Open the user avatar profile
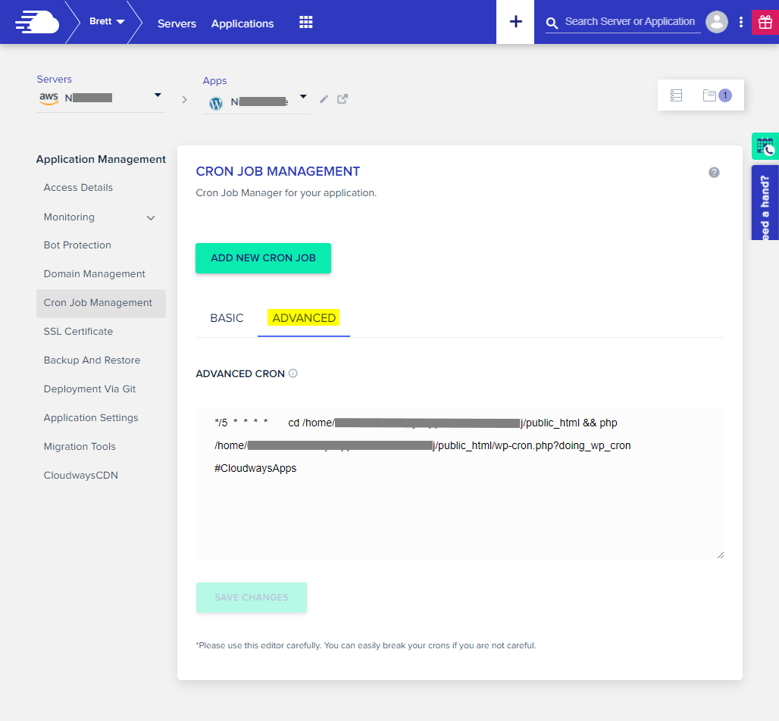This screenshot has height=721, width=779. (716, 22)
